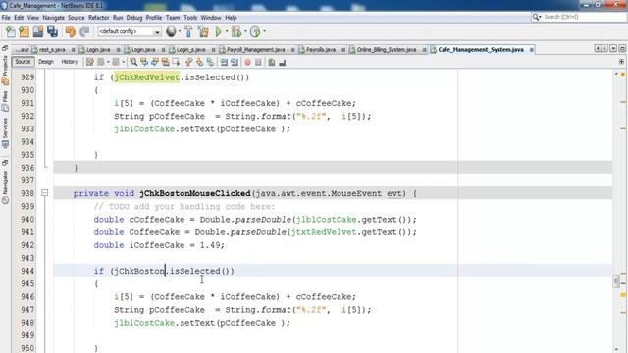Close the Cafe_Management_System.java tab

coord(532,50)
